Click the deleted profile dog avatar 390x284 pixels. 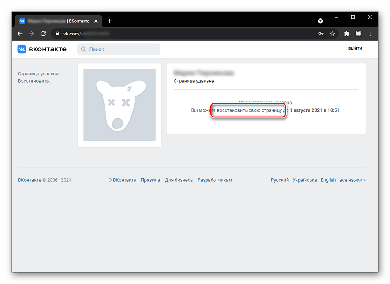(x=119, y=105)
